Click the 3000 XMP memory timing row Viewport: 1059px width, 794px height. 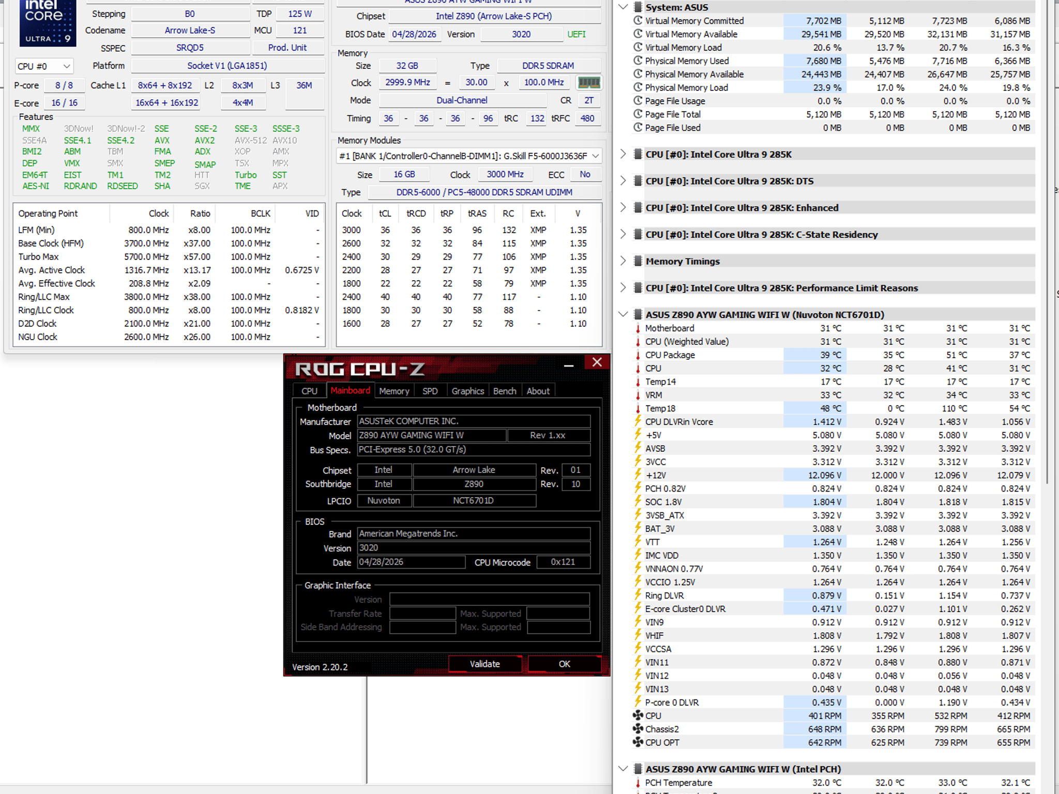[x=468, y=230]
